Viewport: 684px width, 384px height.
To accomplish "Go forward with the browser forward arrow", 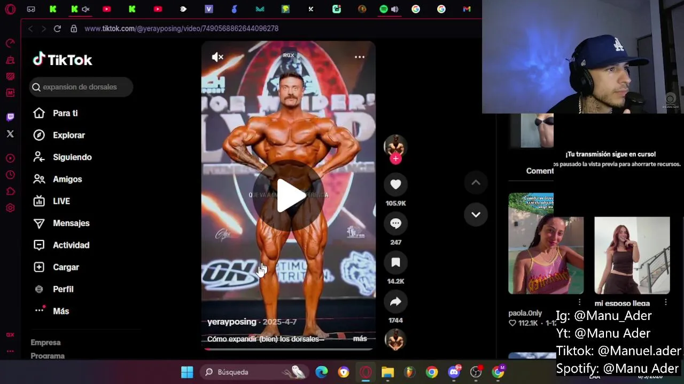I will click(x=43, y=29).
